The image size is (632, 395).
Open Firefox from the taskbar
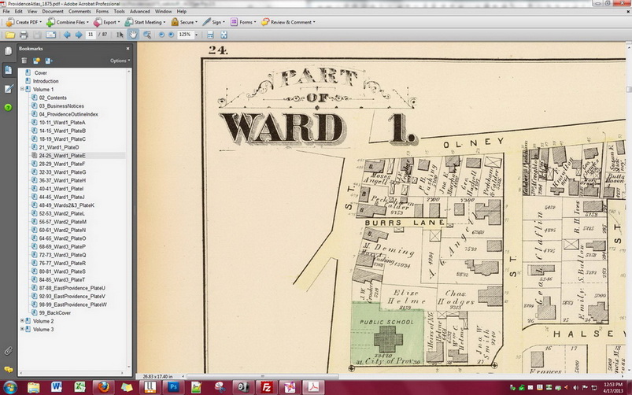pos(103,387)
